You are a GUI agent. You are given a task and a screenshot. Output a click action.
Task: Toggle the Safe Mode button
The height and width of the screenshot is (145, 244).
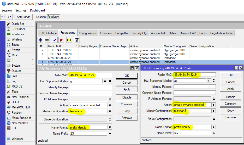click(23, 17)
